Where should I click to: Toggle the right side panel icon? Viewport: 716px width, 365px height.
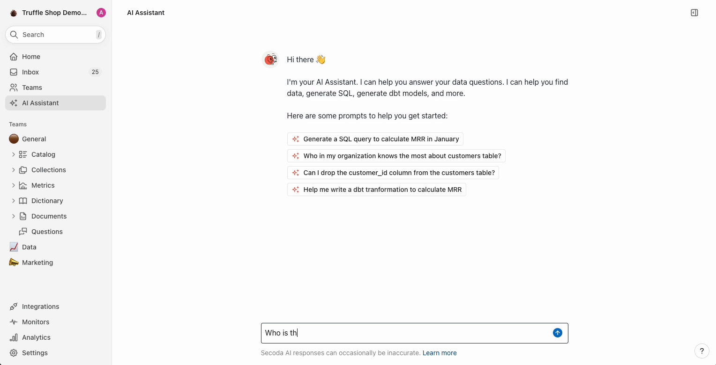coord(694,13)
